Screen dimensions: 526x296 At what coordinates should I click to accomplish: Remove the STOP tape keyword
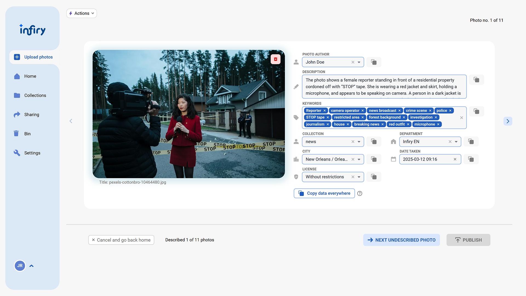coord(328,117)
